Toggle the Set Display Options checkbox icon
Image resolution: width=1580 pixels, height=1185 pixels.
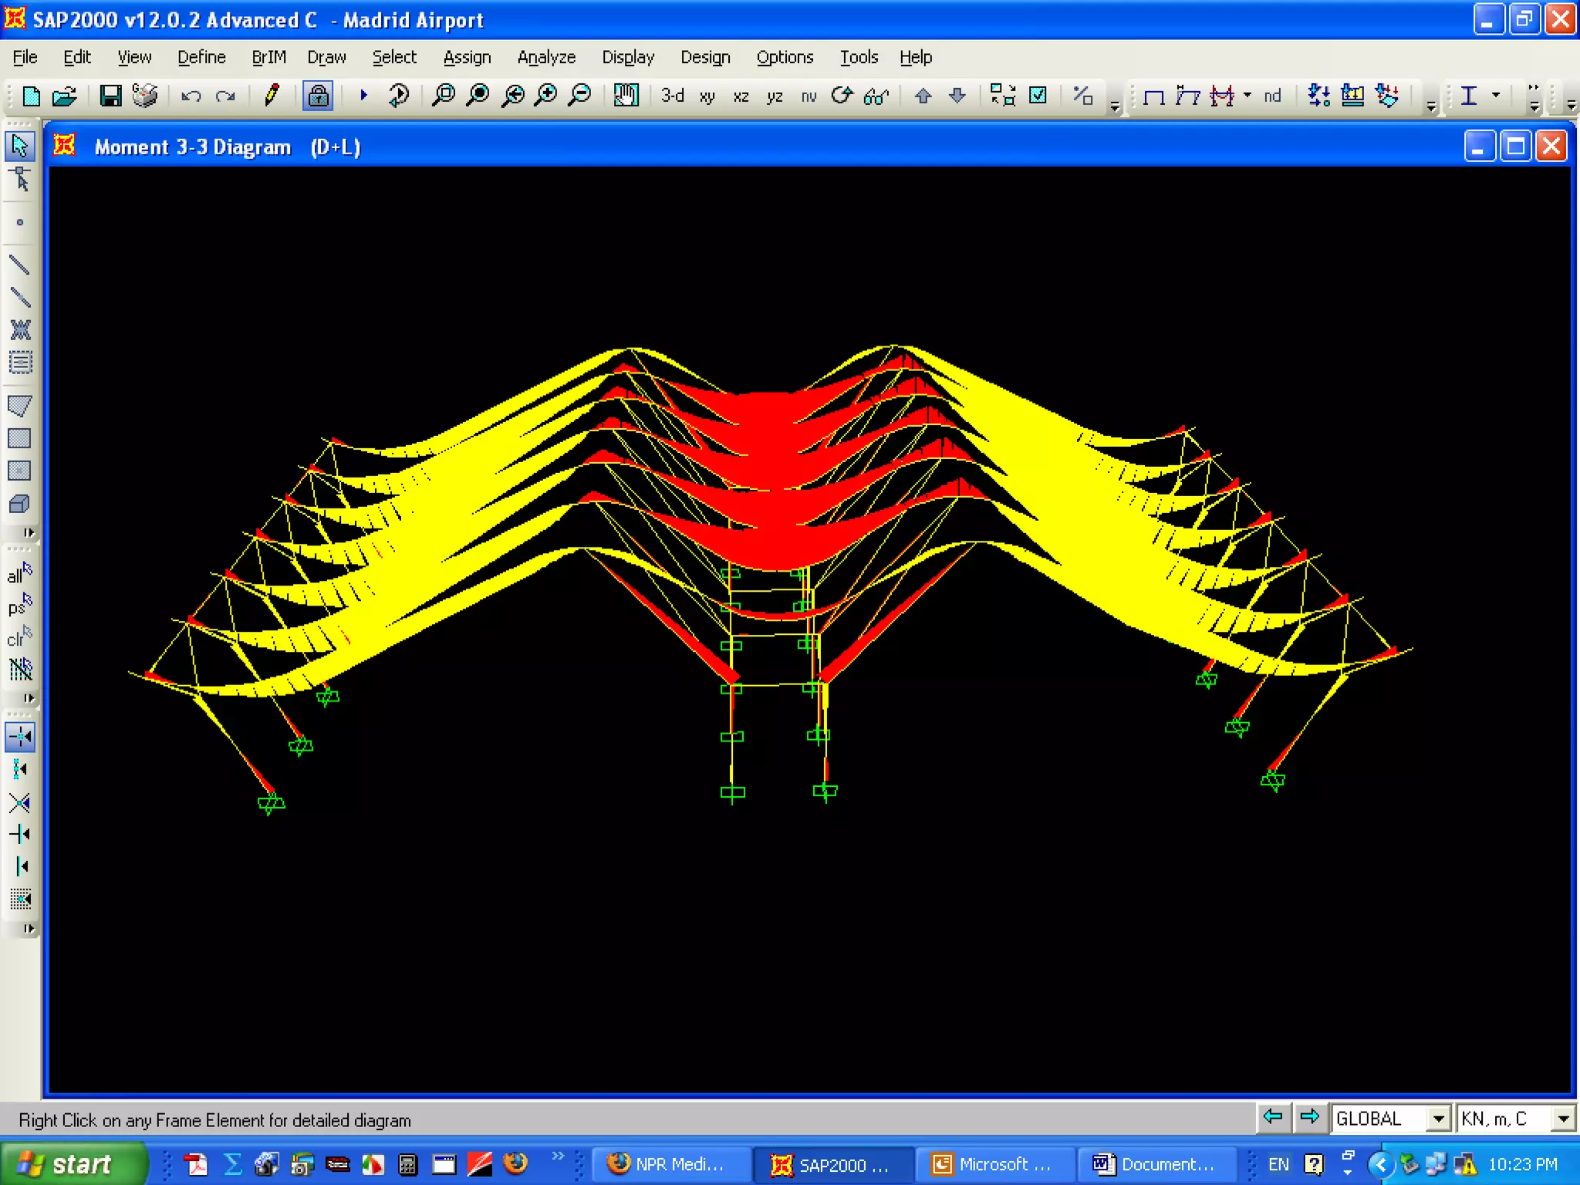coord(1038,95)
